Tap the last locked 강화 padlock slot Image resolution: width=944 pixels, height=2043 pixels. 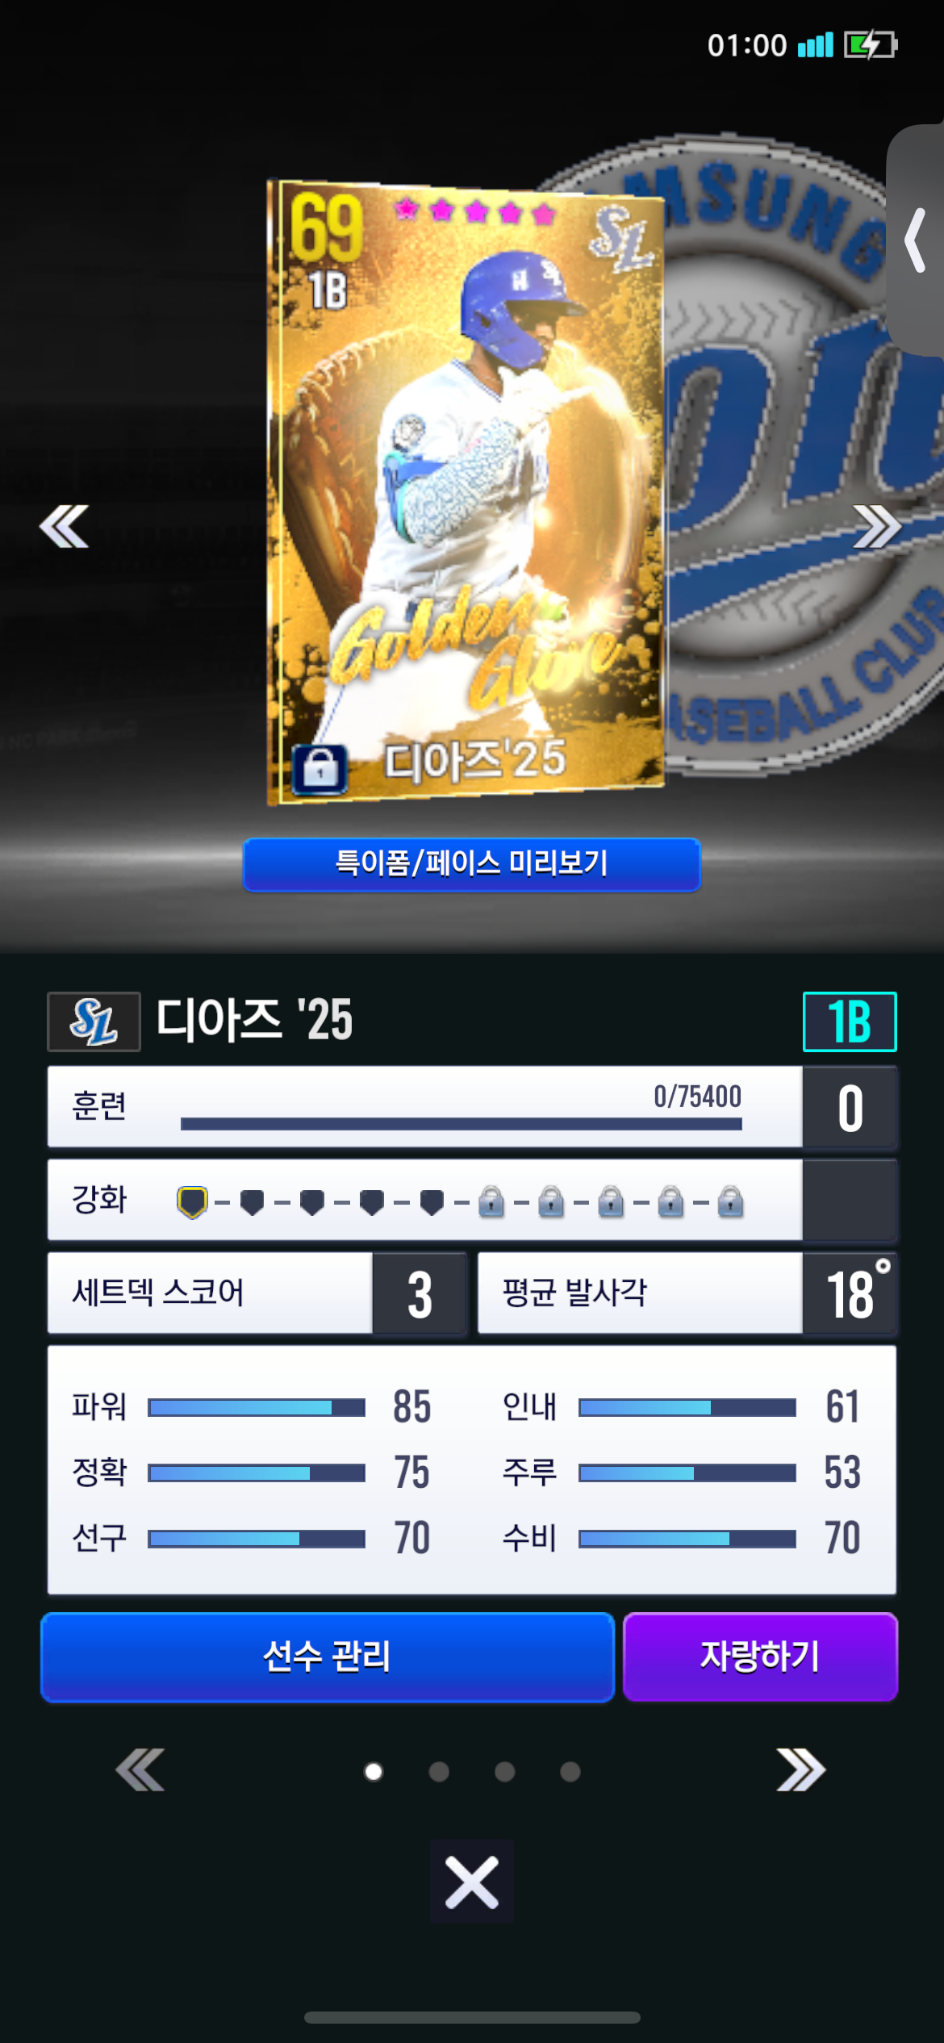730,1201
